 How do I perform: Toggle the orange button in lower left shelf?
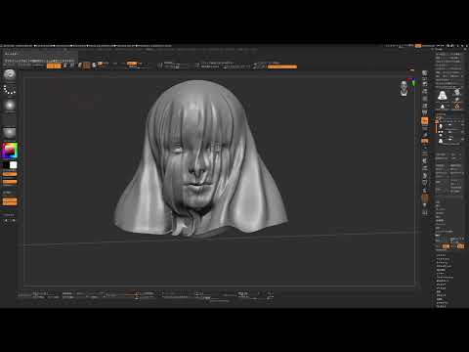click(10, 201)
